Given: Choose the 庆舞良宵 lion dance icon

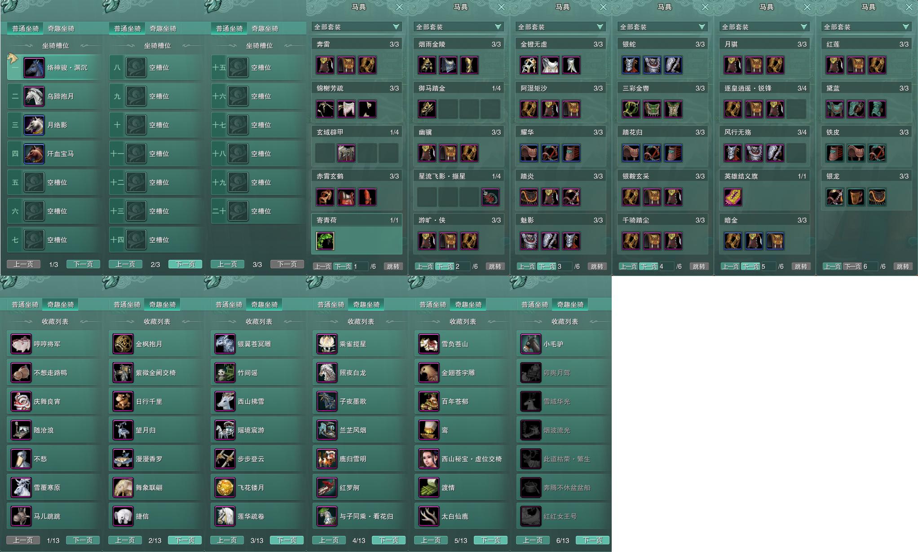Looking at the screenshot, I should click(21, 402).
